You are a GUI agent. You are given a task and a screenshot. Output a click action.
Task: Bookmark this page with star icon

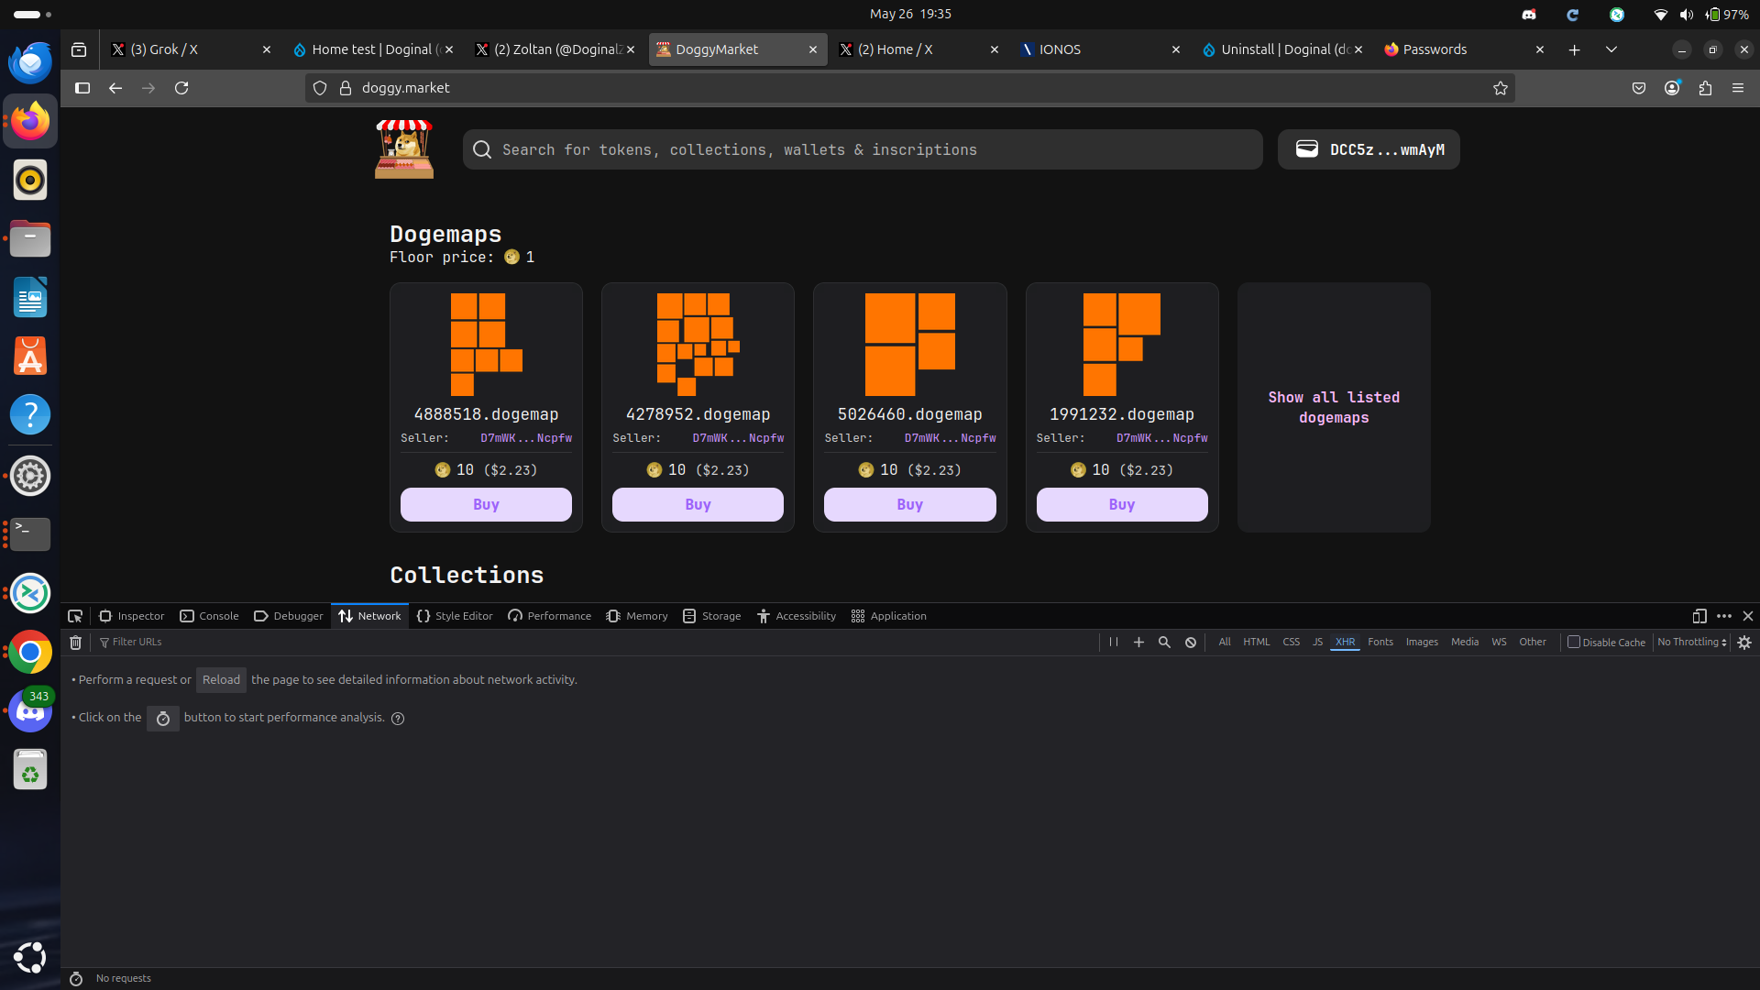point(1500,88)
